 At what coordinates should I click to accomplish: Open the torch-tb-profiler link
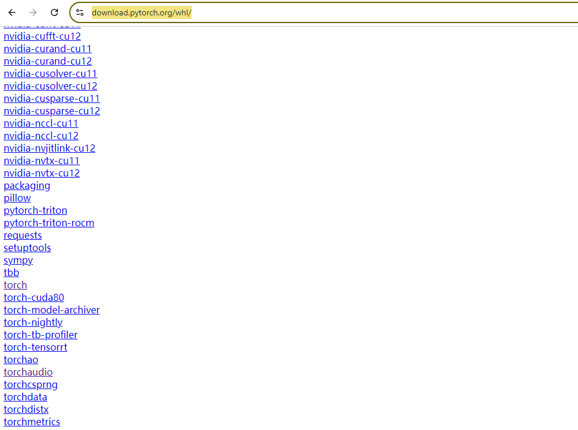tap(41, 335)
